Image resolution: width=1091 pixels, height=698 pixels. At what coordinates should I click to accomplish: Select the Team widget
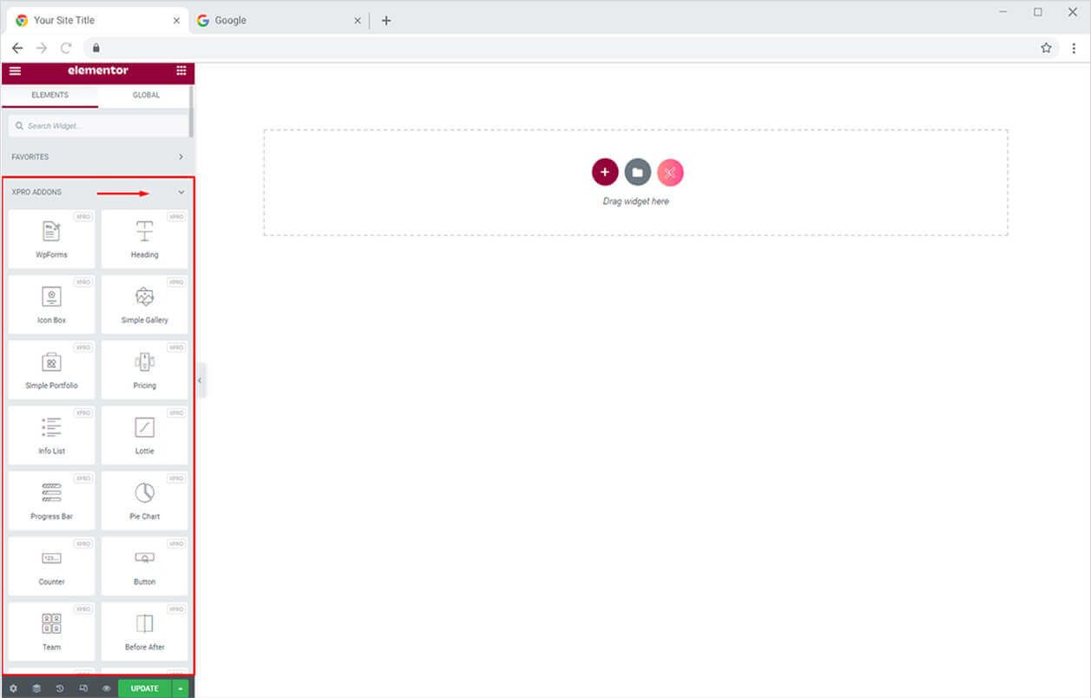(x=51, y=631)
